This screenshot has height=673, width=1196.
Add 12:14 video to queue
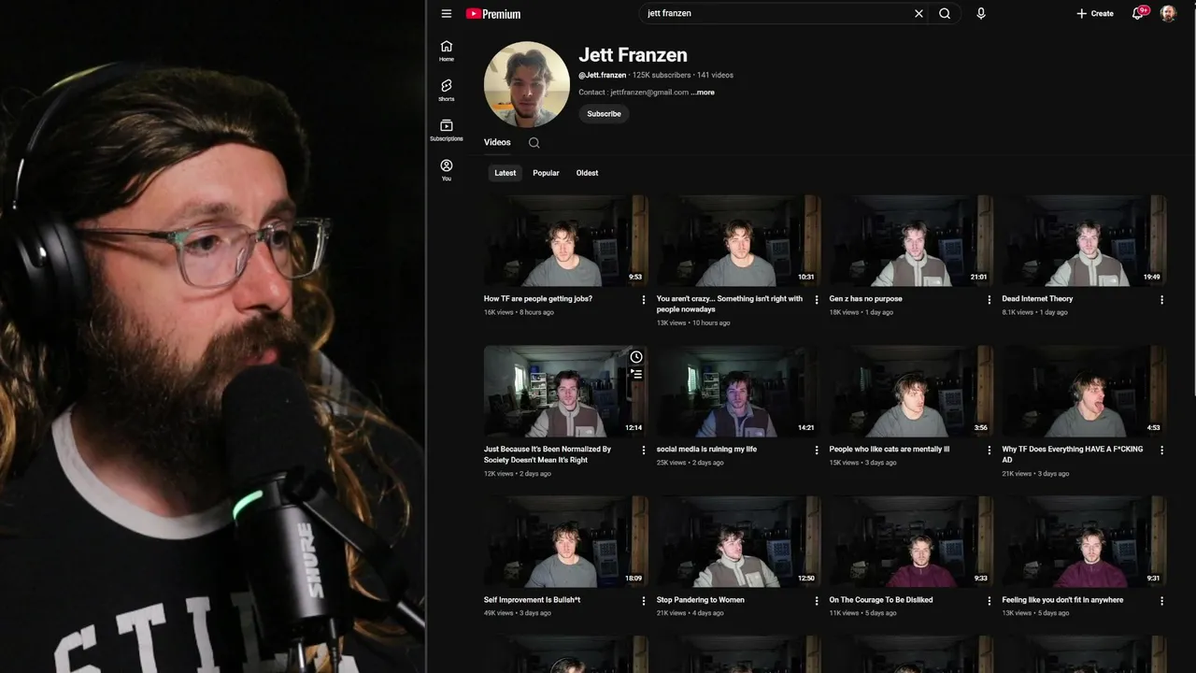[636, 374]
